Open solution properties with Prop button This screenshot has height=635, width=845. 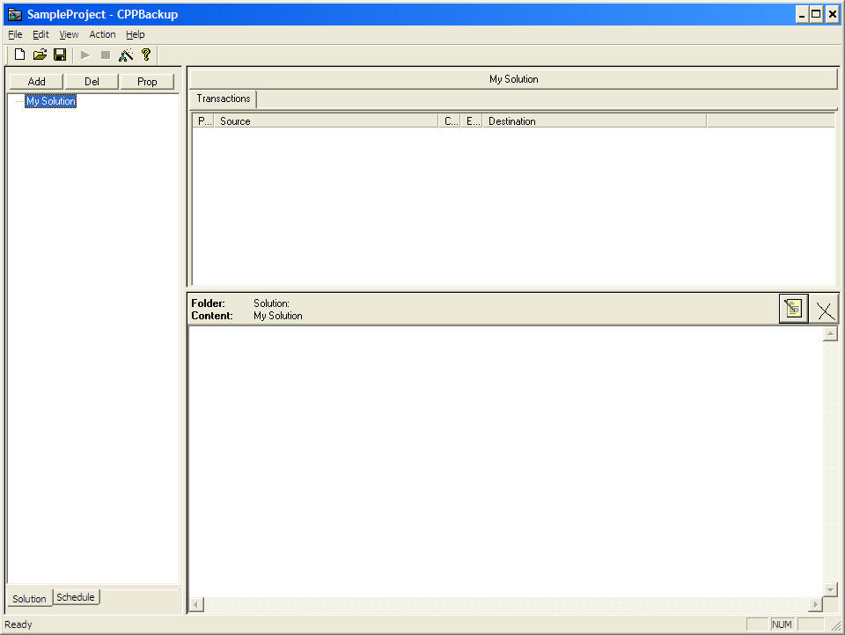point(147,81)
